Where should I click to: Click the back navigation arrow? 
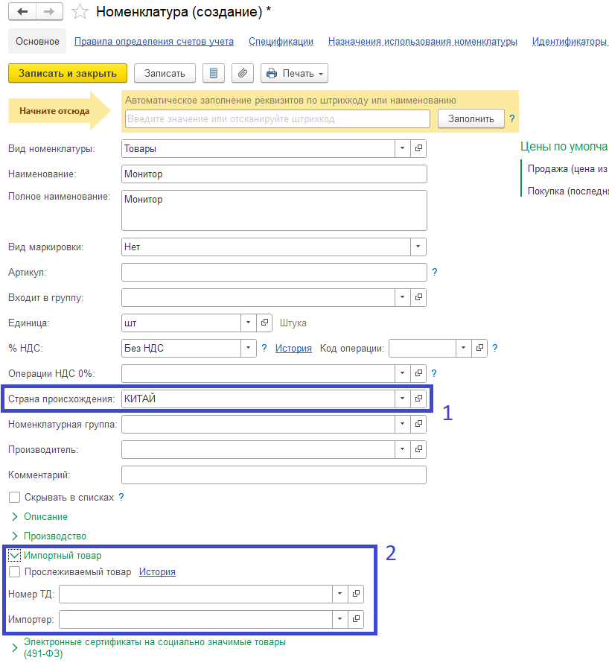(x=23, y=12)
